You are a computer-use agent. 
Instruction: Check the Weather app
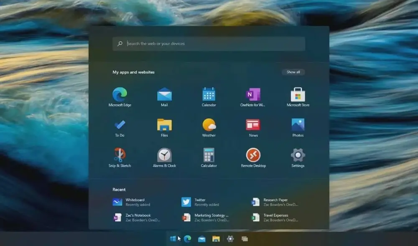tap(209, 126)
